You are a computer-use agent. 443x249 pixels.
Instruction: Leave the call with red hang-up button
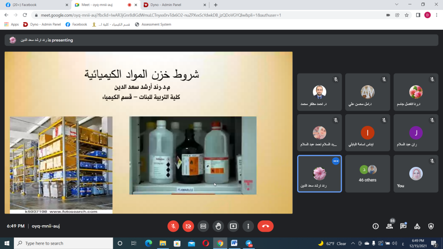point(265,226)
